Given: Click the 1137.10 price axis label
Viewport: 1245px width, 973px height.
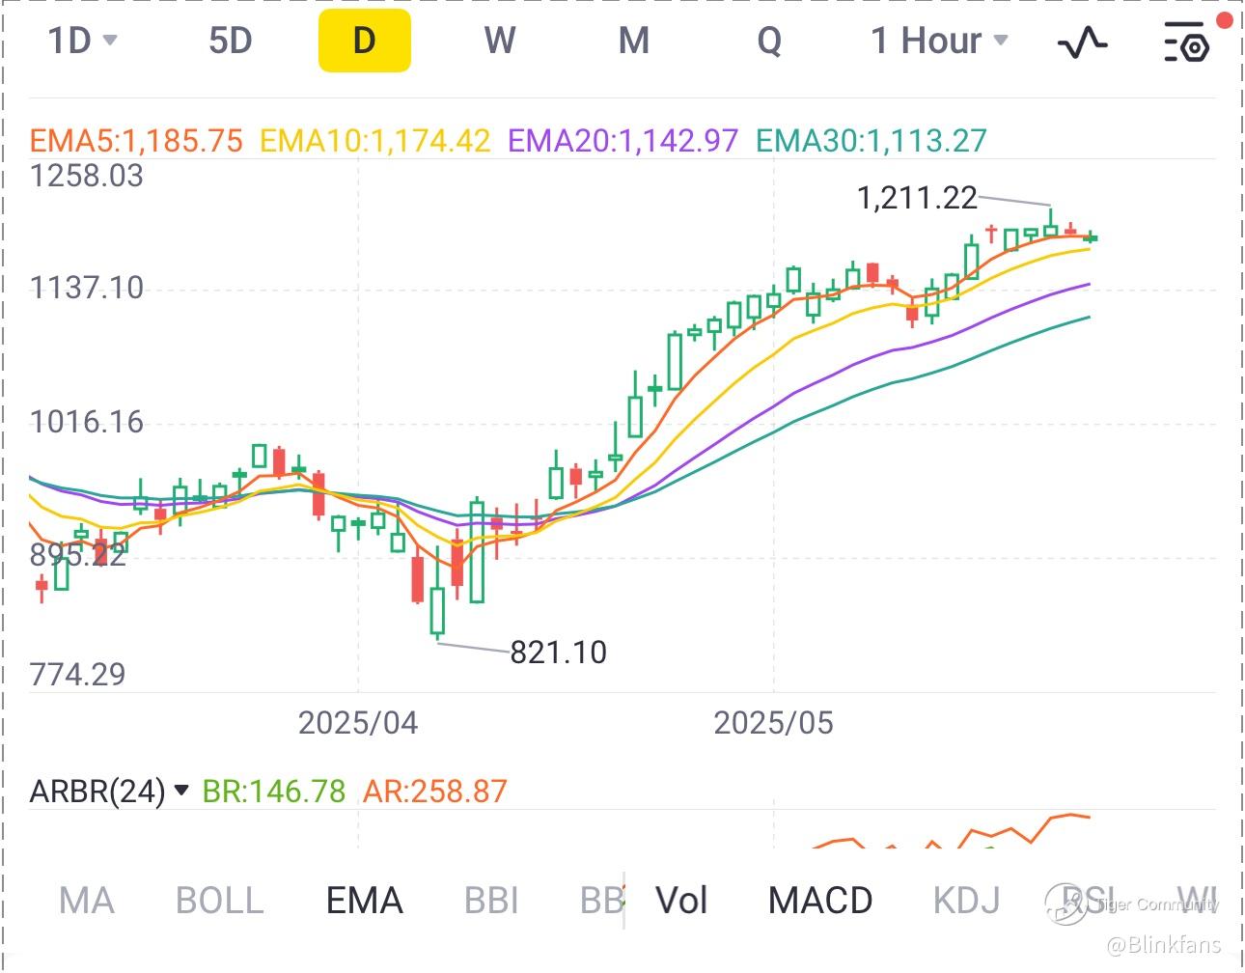Looking at the screenshot, I should click(87, 288).
